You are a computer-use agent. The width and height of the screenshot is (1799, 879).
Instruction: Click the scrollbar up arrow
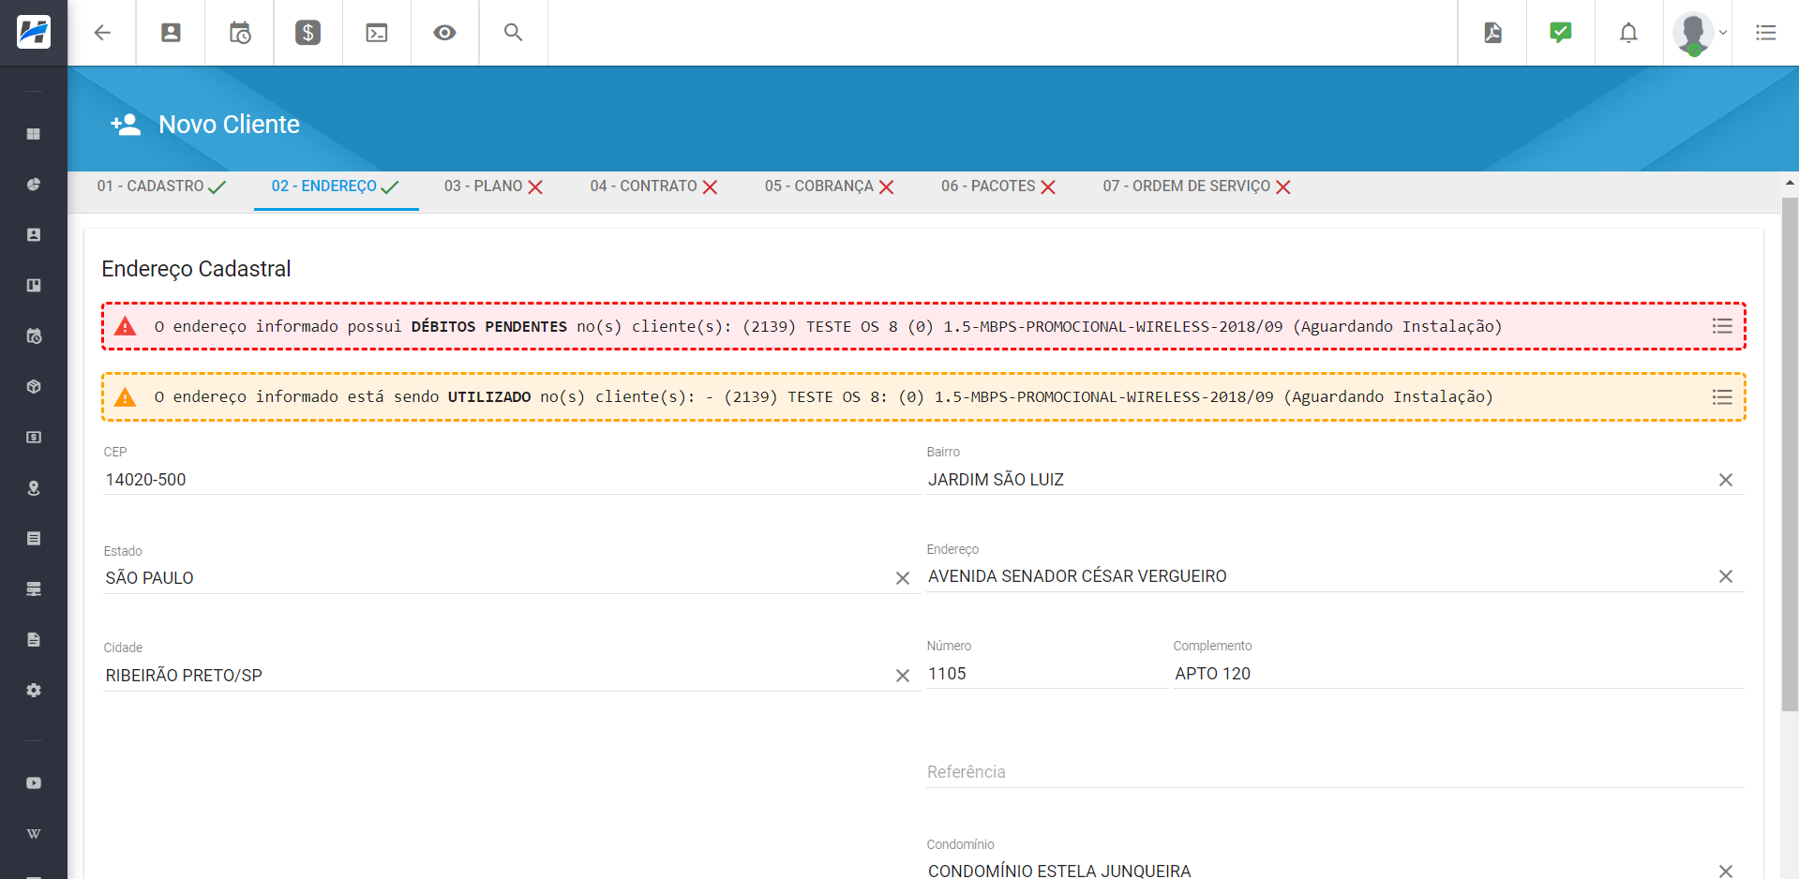click(1791, 183)
